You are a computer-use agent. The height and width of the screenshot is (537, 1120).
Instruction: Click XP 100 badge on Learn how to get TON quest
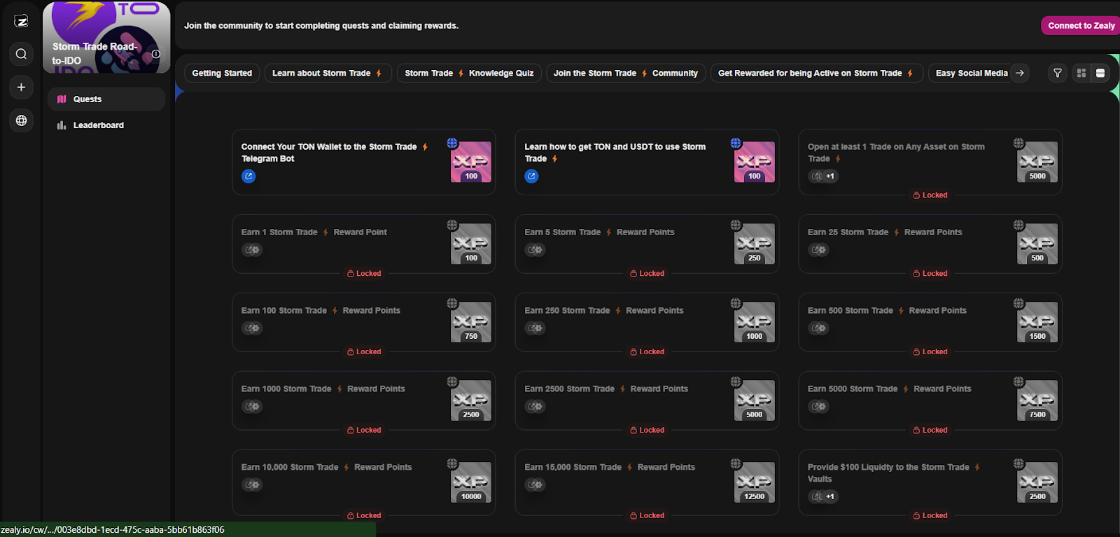click(754, 162)
